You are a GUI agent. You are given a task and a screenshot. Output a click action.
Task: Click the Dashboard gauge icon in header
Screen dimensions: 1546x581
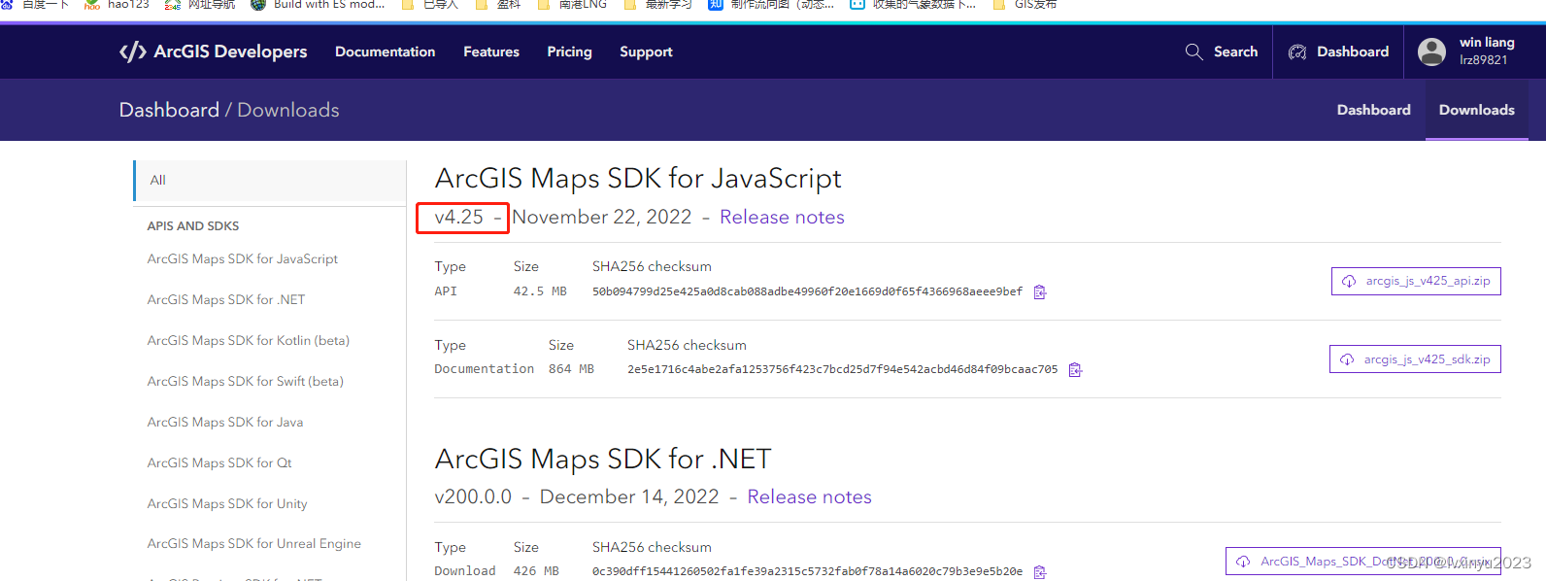[x=1297, y=51]
